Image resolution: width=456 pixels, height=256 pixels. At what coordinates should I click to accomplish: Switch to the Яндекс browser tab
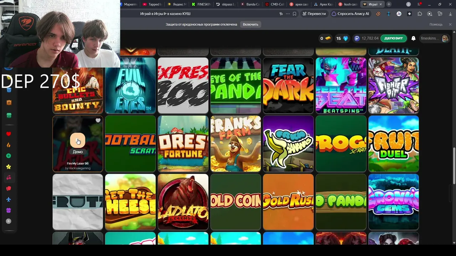pos(177,4)
